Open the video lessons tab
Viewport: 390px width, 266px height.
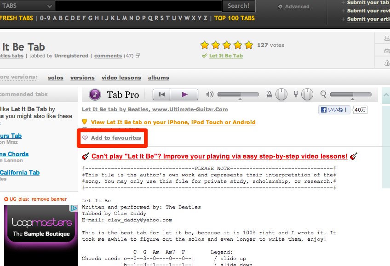pos(118,78)
